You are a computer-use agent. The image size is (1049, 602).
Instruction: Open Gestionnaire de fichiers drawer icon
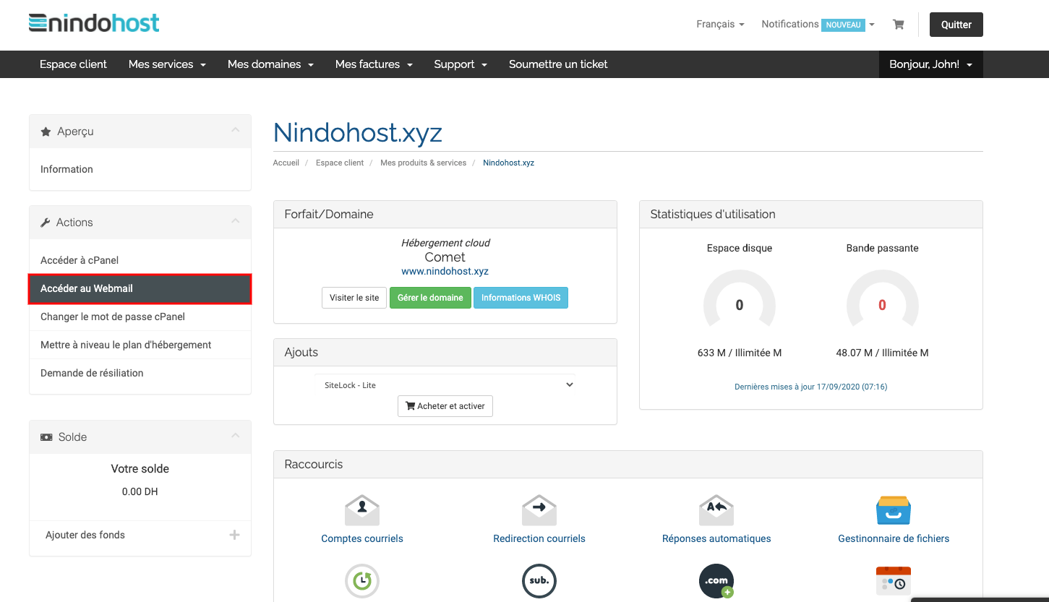[894, 510]
